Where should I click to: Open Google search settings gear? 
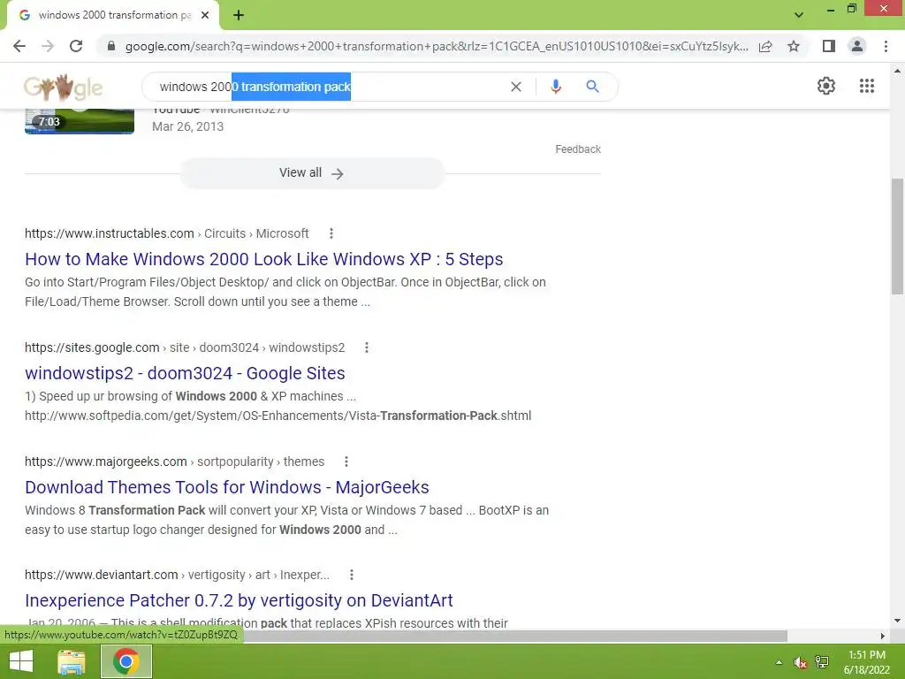(826, 86)
